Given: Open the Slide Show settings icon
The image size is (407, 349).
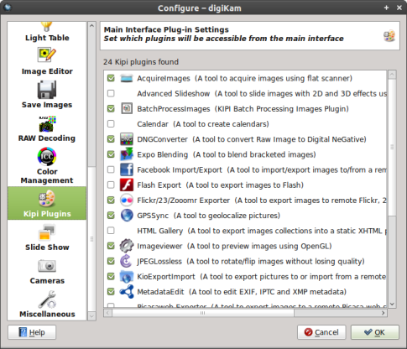Looking at the screenshot, I should [47, 232].
